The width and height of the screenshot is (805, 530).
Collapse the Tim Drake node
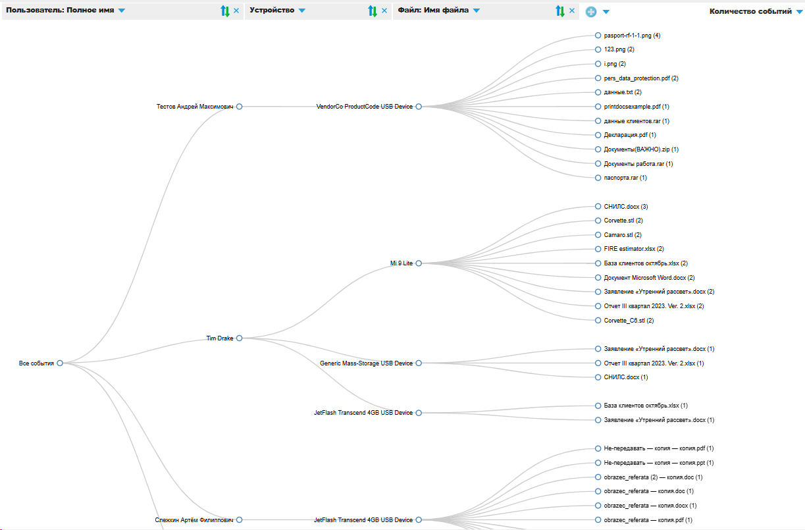click(240, 338)
